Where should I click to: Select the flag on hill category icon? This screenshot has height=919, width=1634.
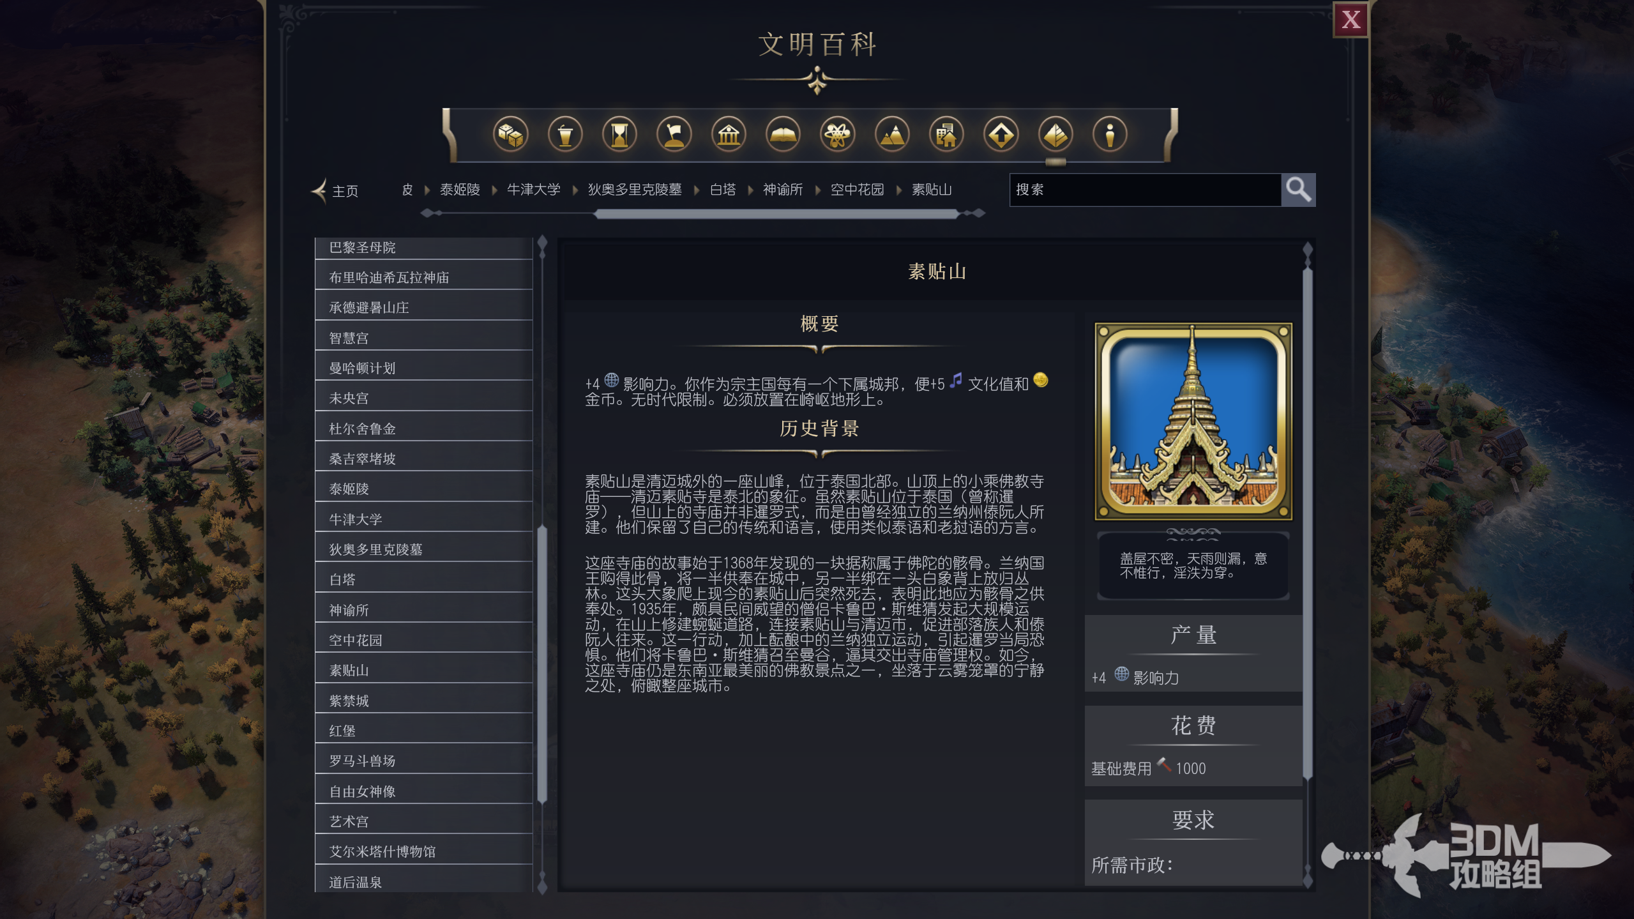click(x=674, y=135)
